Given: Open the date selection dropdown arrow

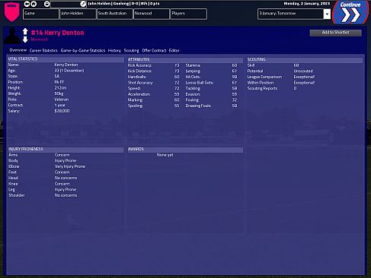Looking at the screenshot, I should coord(327,14).
